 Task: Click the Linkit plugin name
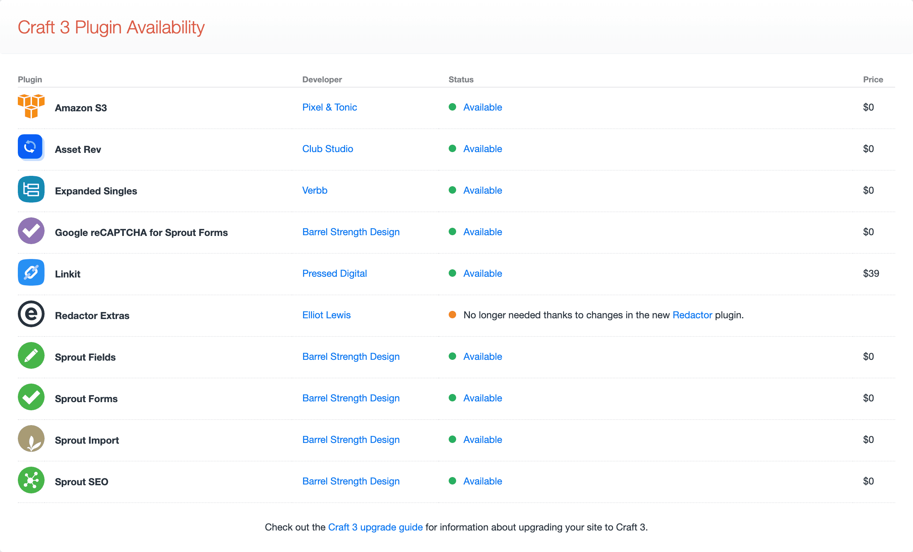pos(68,274)
